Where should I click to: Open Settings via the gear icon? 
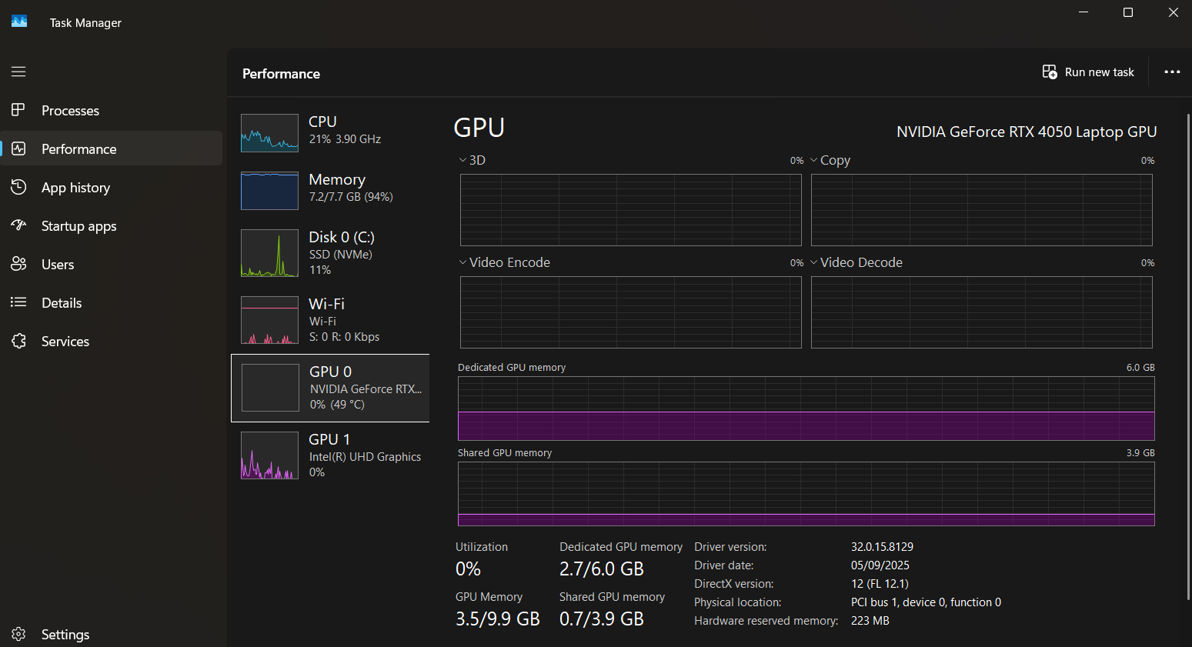coord(18,634)
